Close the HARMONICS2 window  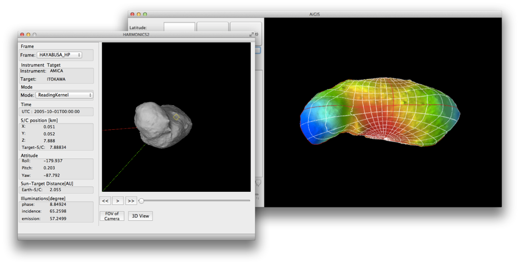[x=22, y=34]
